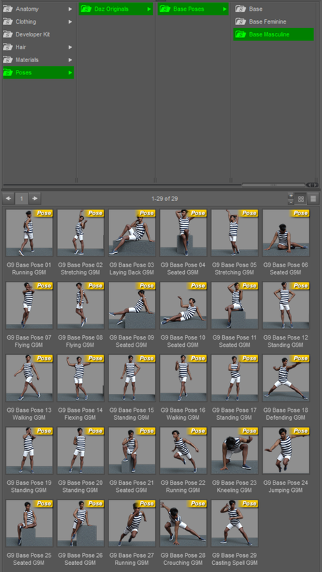Screen dimensions: 322x572
Task: Expand the Clothing submenu arrow
Action: (70, 21)
